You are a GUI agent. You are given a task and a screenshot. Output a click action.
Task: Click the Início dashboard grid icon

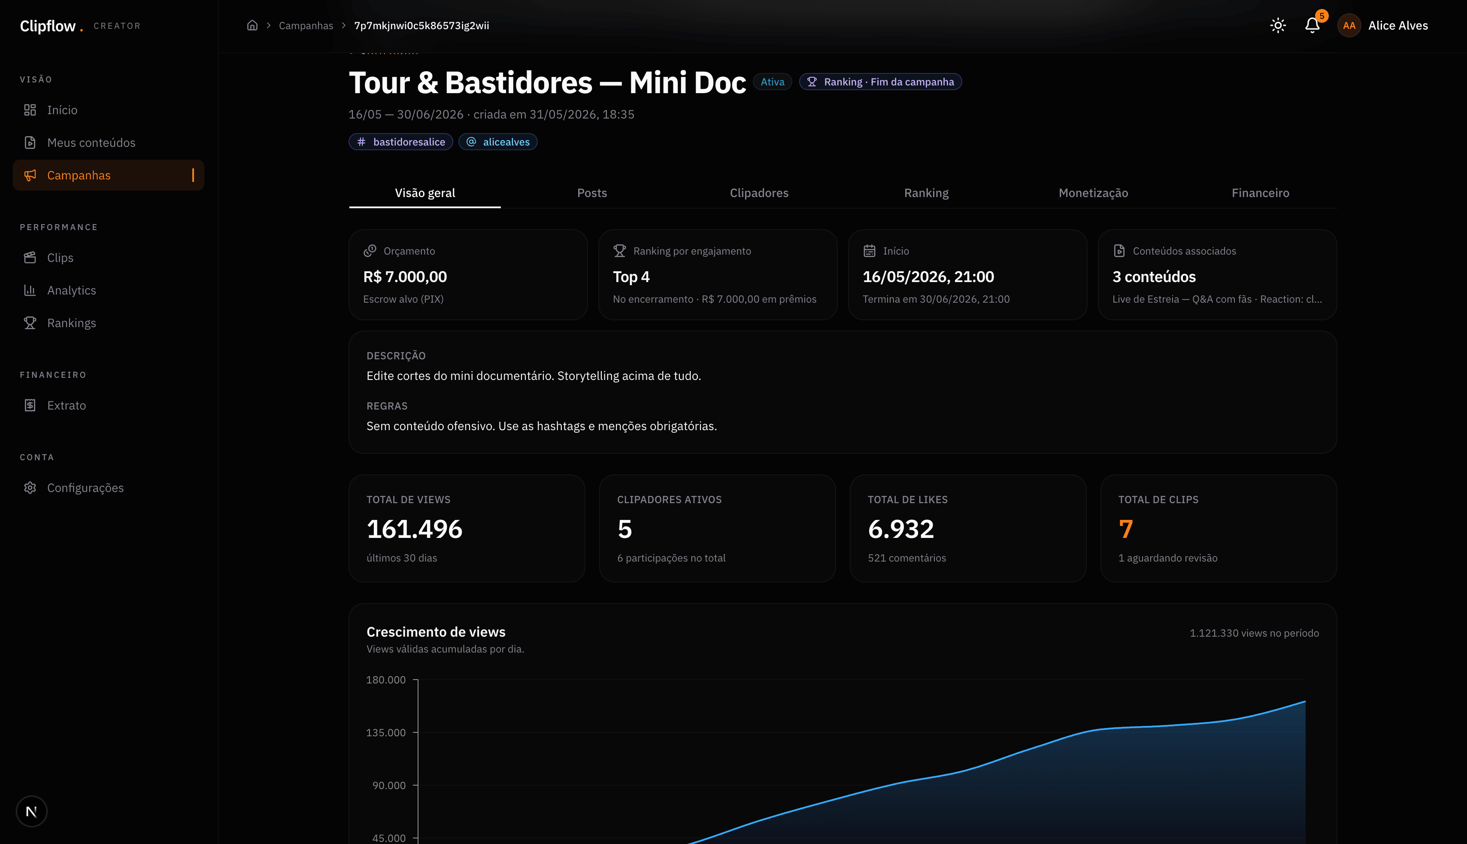pyautogui.click(x=30, y=110)
